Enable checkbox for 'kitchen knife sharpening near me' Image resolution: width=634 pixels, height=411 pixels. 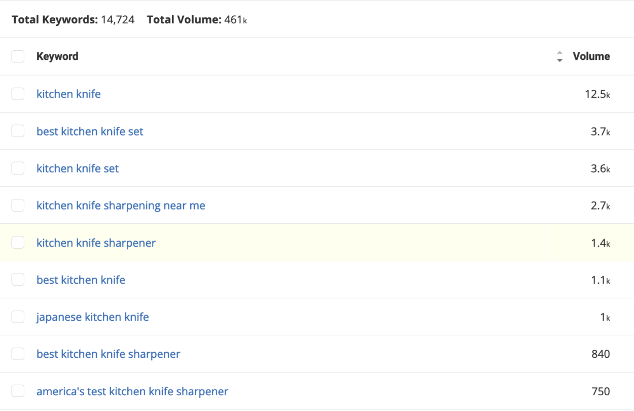(18, 205)
